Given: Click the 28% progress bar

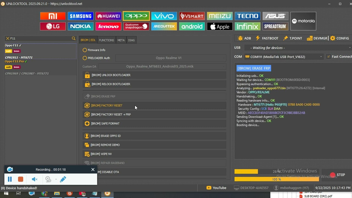Looking at the screenshot, I should pos(277,172).
